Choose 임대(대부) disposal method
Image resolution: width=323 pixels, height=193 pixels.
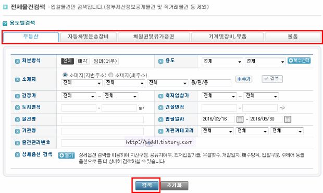click(x=105, y=61)
